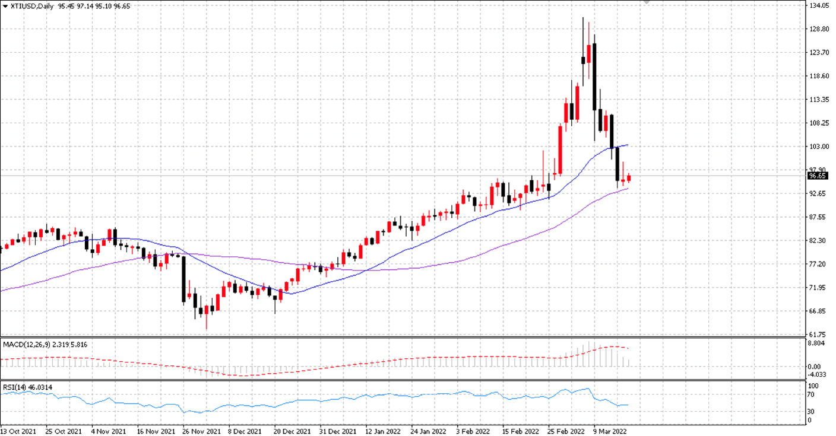Click the 108.25 price axis label

point(819,123)
